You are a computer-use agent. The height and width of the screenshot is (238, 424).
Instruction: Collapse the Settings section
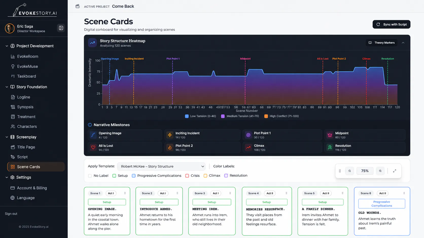pyautogui.click(x=7, y=178)
